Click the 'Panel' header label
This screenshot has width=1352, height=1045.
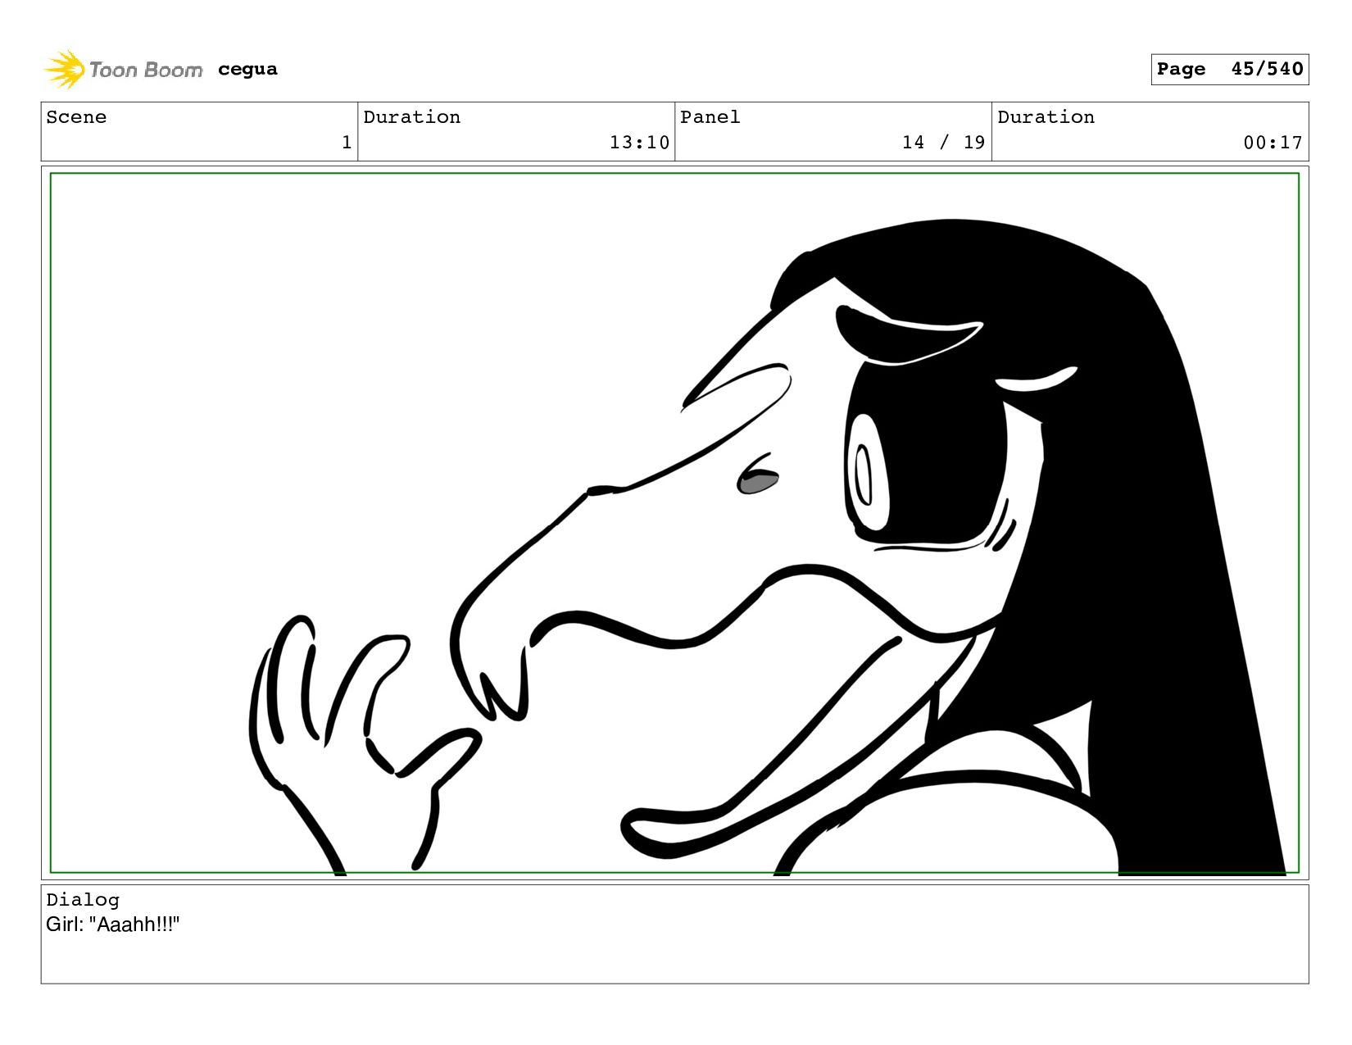pyautogui.click(x=710, y=117)
